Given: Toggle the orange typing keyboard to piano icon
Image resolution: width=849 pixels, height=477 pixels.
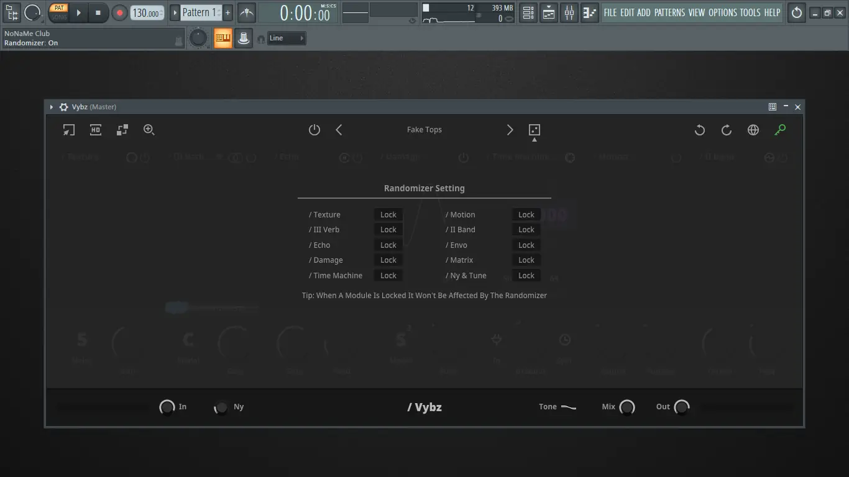Looking at the screenshot, I should point(223,39).
